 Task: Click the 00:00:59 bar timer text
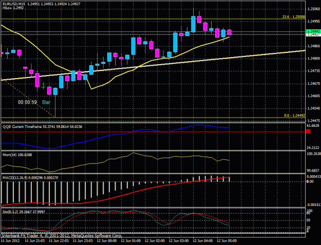[x=27, y=102]
